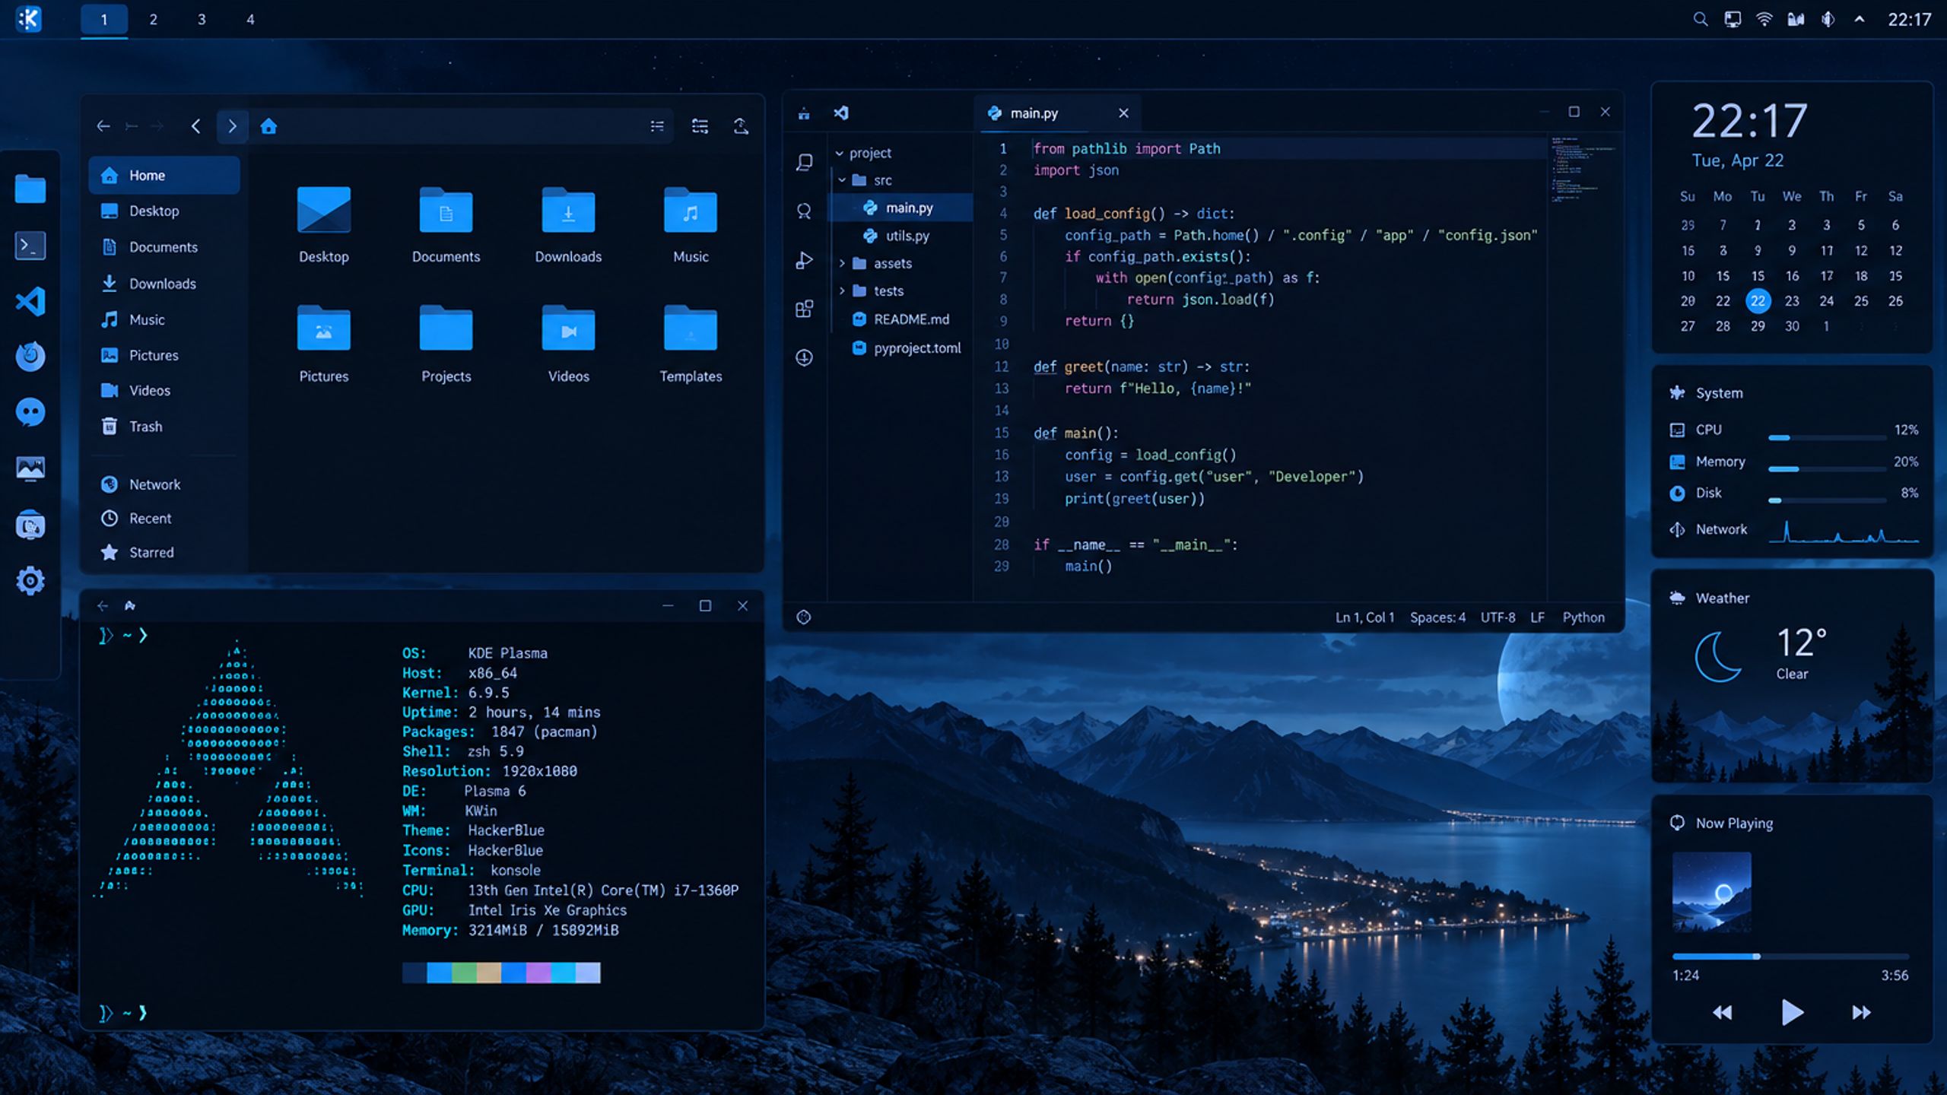Screen dimensions: 1947x1095
Task: Open the web browser icon in the dock
Action: (30, 356)
